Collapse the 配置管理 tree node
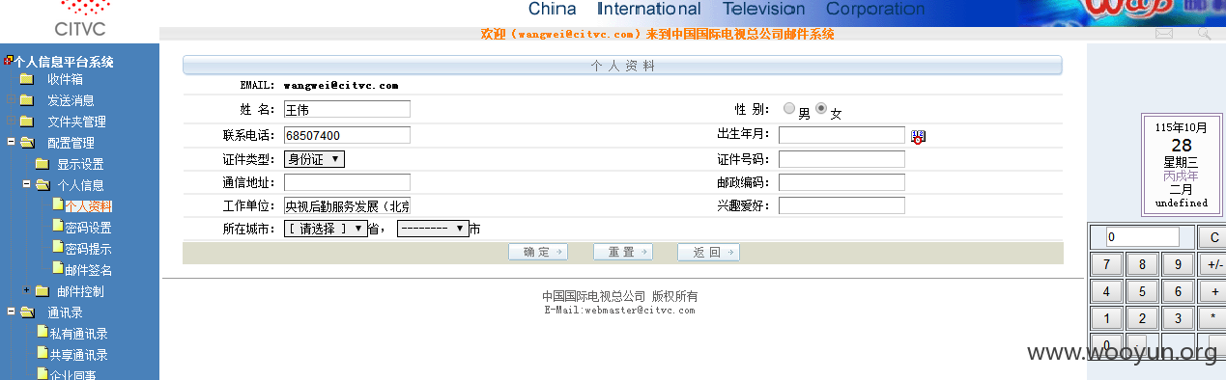Image resolution: width=1226 pixels, height=380 pixels. 11,143
